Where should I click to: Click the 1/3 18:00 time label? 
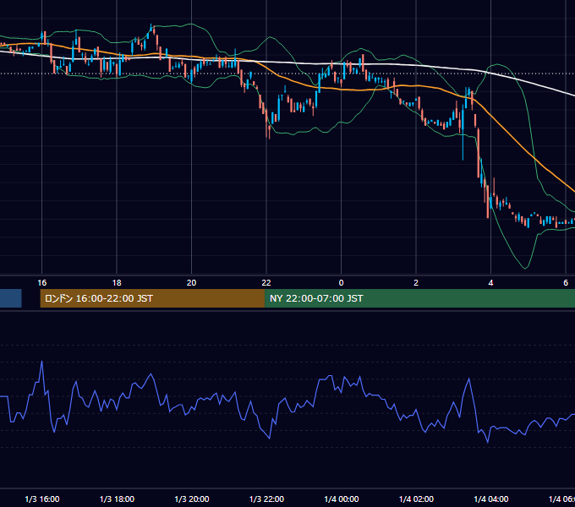click(x=117, y=499)
